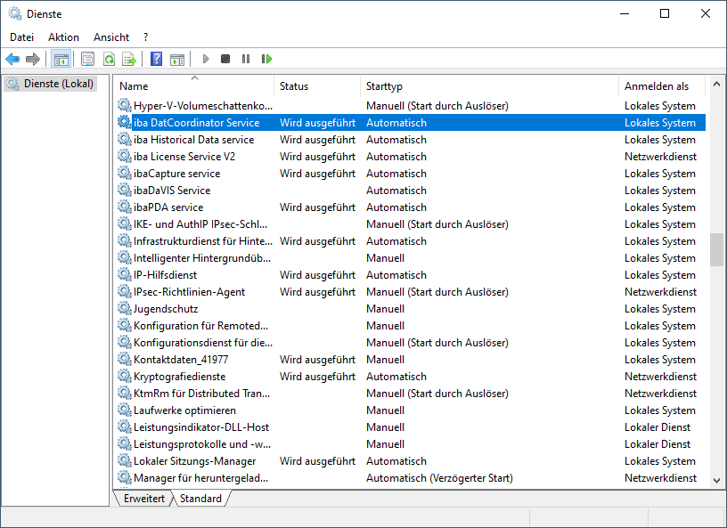Restart the service with restart icon
727x528 pixels.
coord(266,59)
